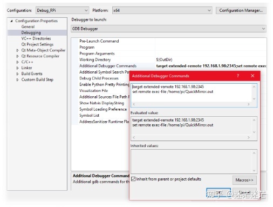
Task: Select VC++ Directories in the tree
Action: pyautogui.click(x=36, y=38)
